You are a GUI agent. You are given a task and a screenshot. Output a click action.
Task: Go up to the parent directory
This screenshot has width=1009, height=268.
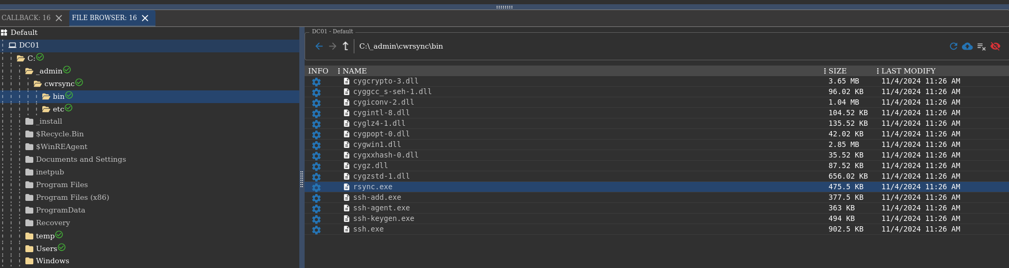(x=345, y=47)
